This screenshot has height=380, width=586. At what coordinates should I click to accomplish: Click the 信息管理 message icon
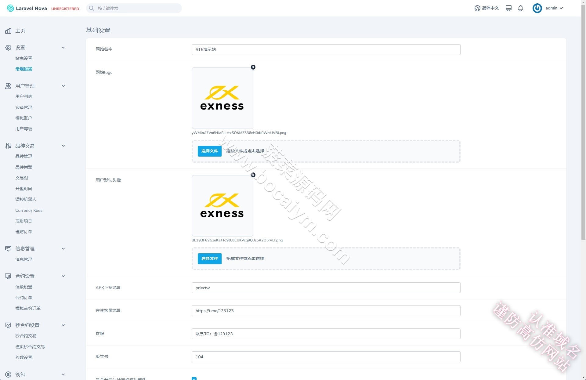click(x=8, y=249)
